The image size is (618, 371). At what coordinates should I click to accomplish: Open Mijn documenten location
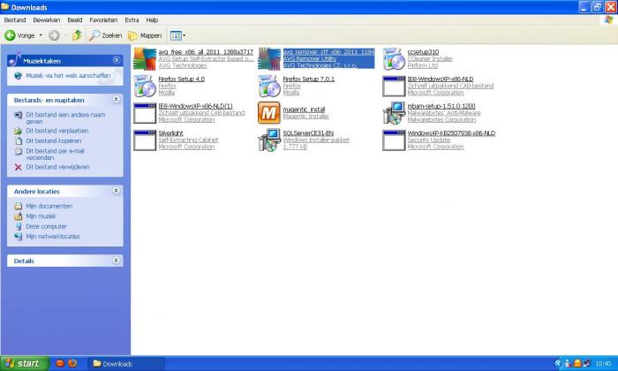49,206
